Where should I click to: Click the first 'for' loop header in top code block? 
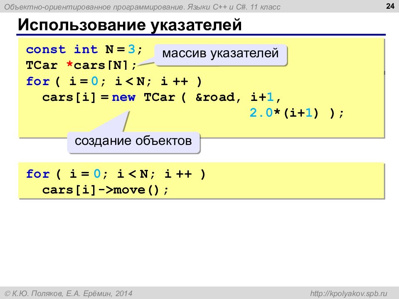point(114,81)
